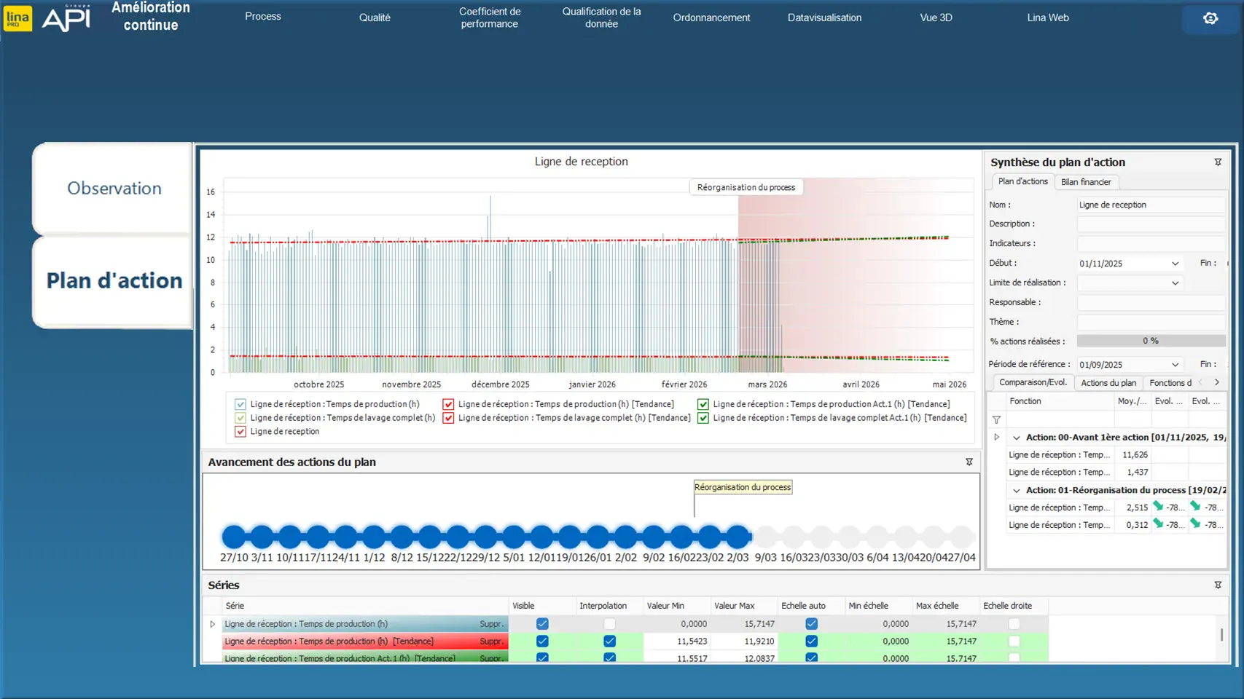Open the Datavisualisation menu
The image size is (1244, 699).
(824, 17)
